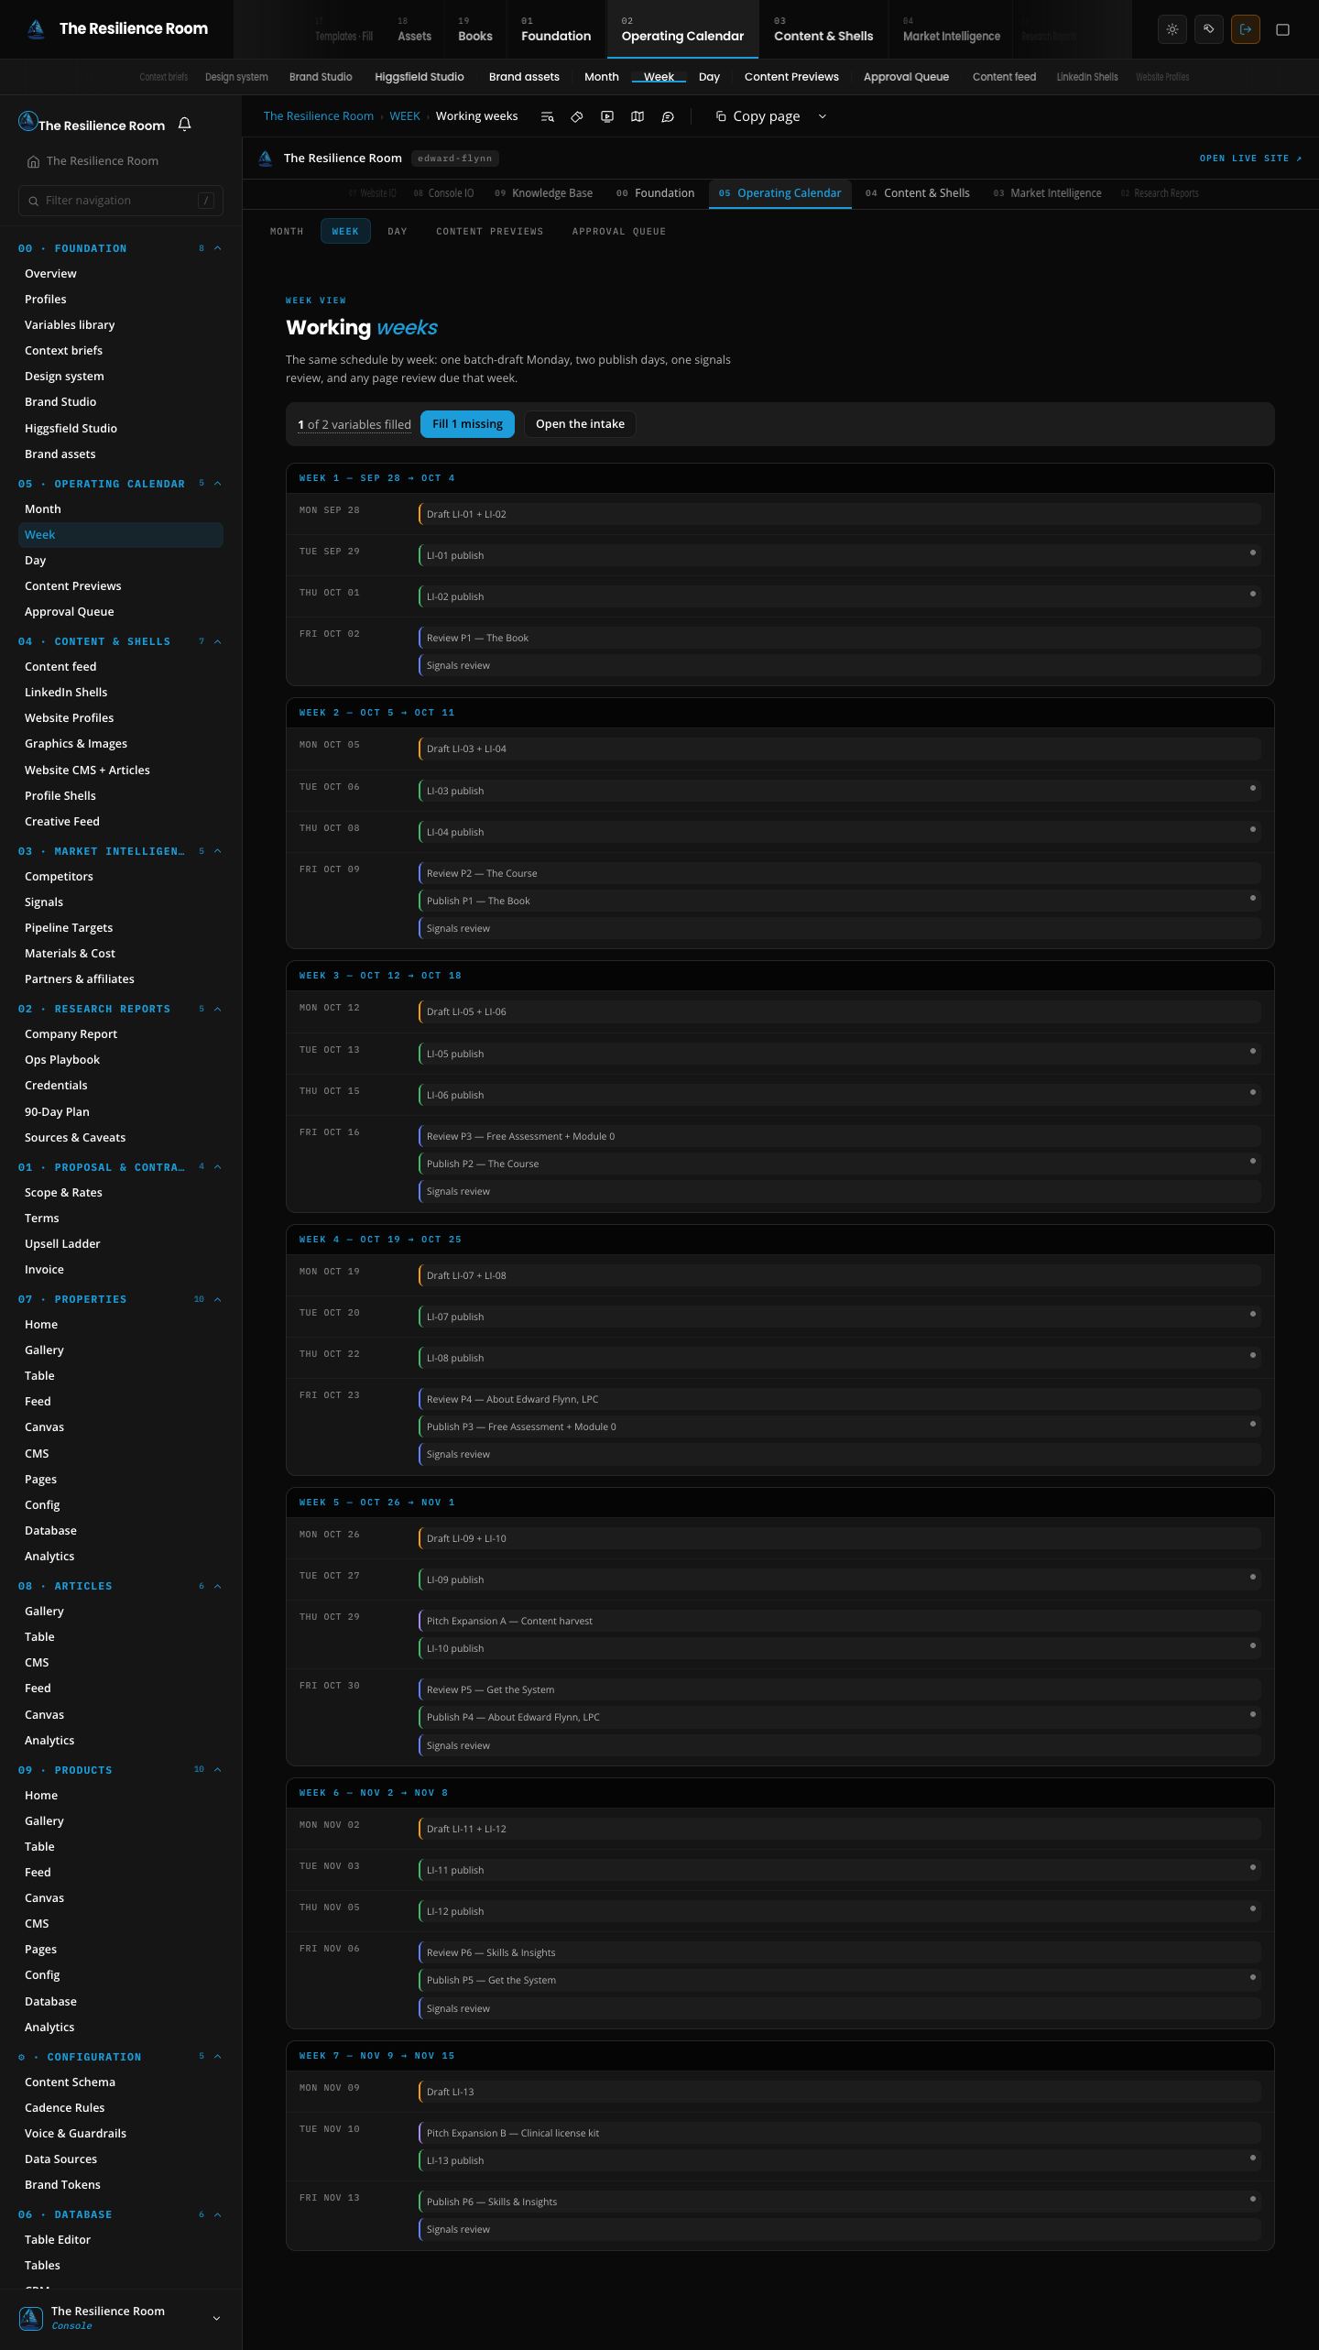
Task: Open the chat bubble icon in breadcrumb toolbar
Action: pos(668,116)
